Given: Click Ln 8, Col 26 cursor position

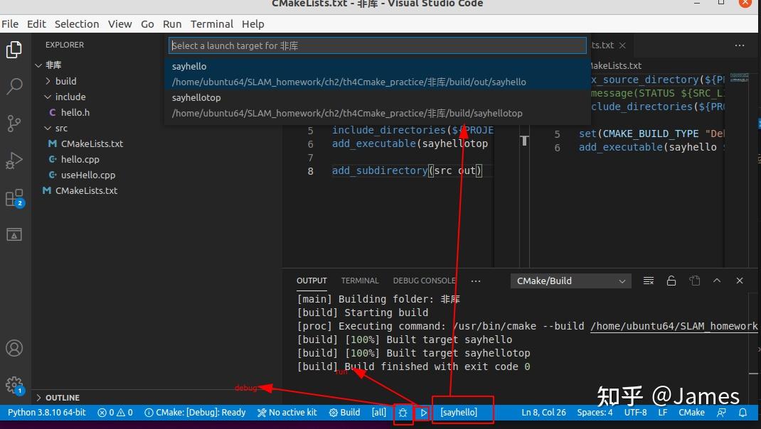Looking at the screenshot, I should point(543,413).
